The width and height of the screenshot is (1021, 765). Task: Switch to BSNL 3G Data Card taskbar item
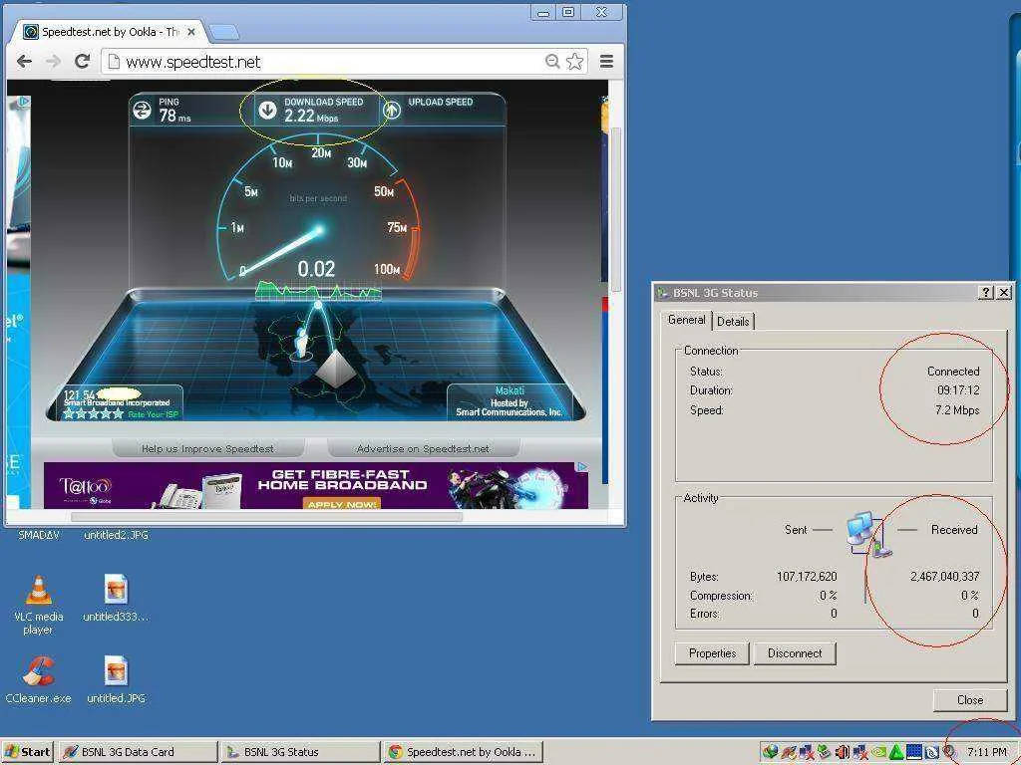138,752
